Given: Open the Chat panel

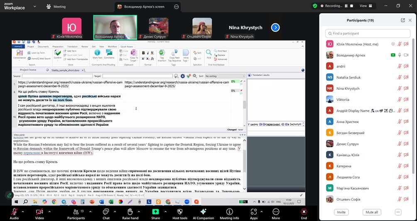Looking at the screenshot, I should [x=106, y=211].
